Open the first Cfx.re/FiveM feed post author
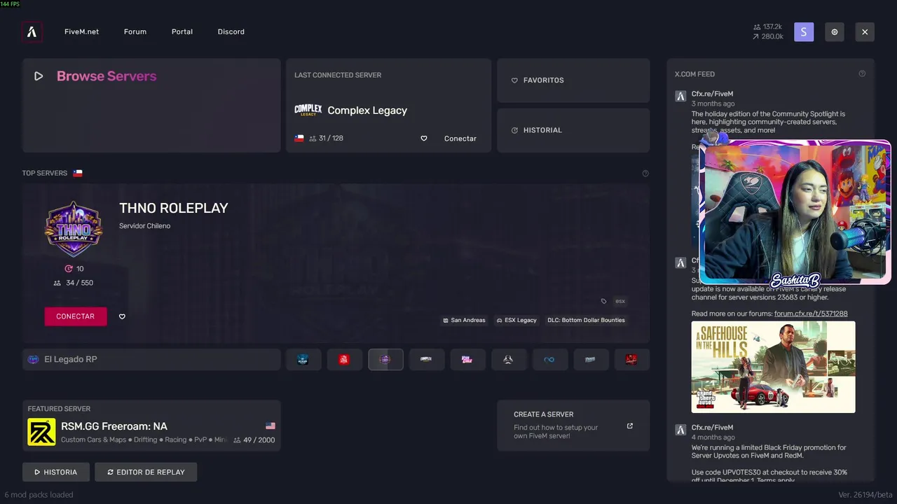This screenshot has width=897, height=504. coord(712,94)
